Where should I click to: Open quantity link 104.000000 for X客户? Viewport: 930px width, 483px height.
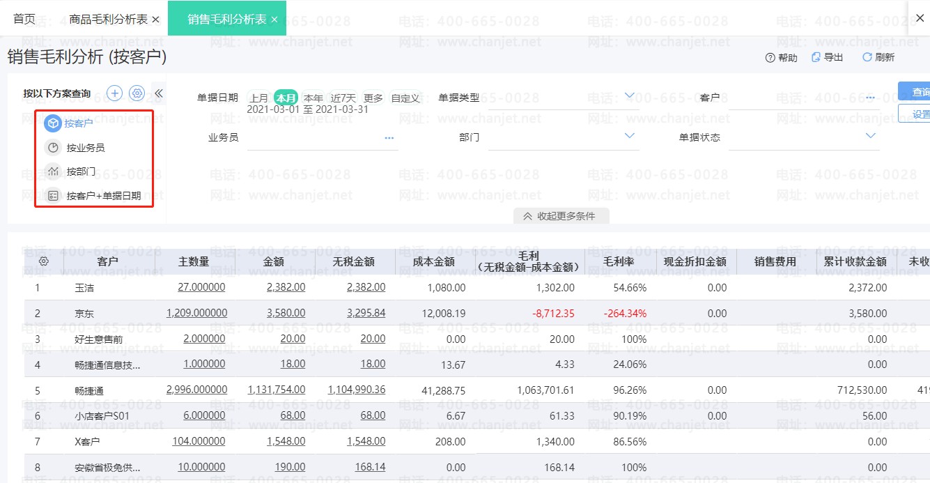(199, 441)
